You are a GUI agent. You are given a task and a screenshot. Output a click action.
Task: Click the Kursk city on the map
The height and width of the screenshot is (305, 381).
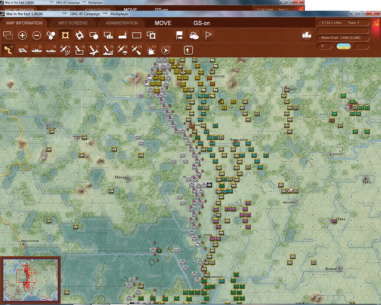click(340, 269)
